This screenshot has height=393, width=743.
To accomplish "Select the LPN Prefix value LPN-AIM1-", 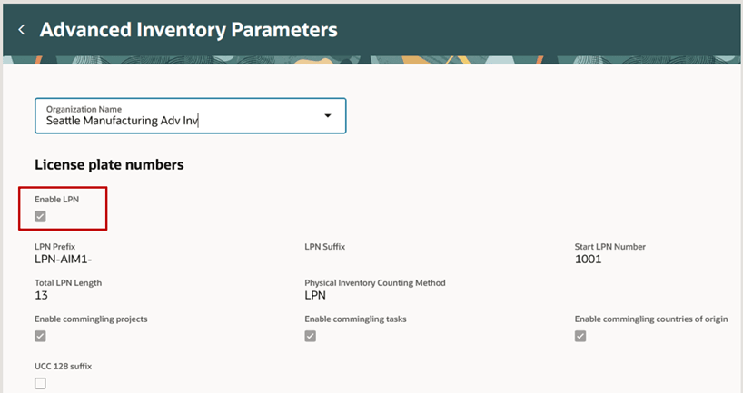I will [63, 259].
